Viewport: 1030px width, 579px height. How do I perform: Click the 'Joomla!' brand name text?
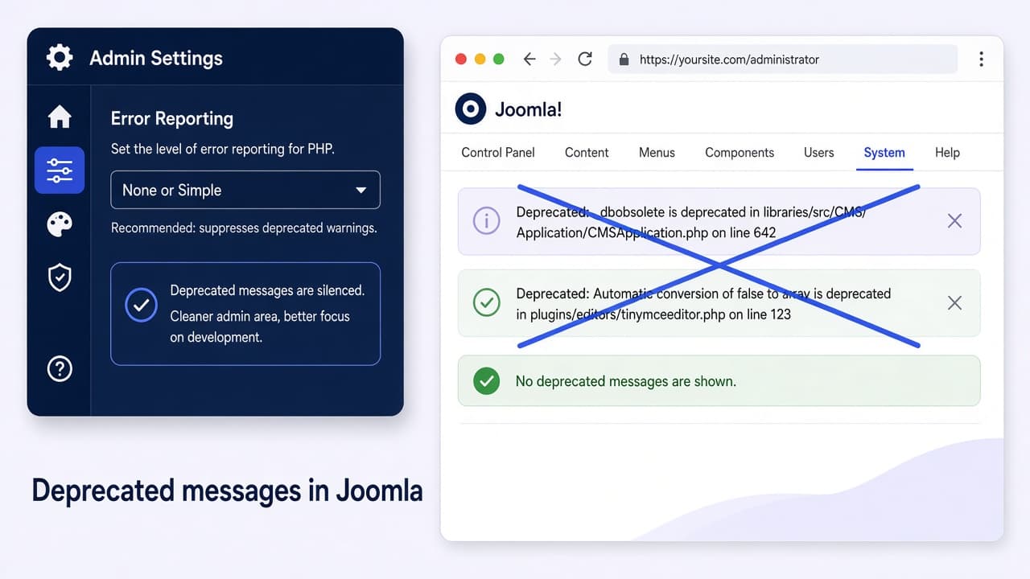(529, 109)
